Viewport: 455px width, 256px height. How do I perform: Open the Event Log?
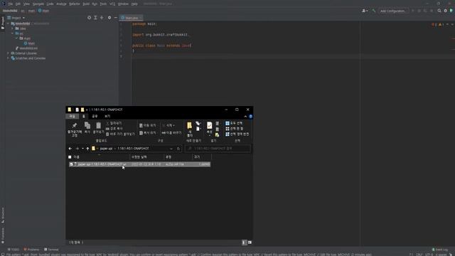(440, 250)
